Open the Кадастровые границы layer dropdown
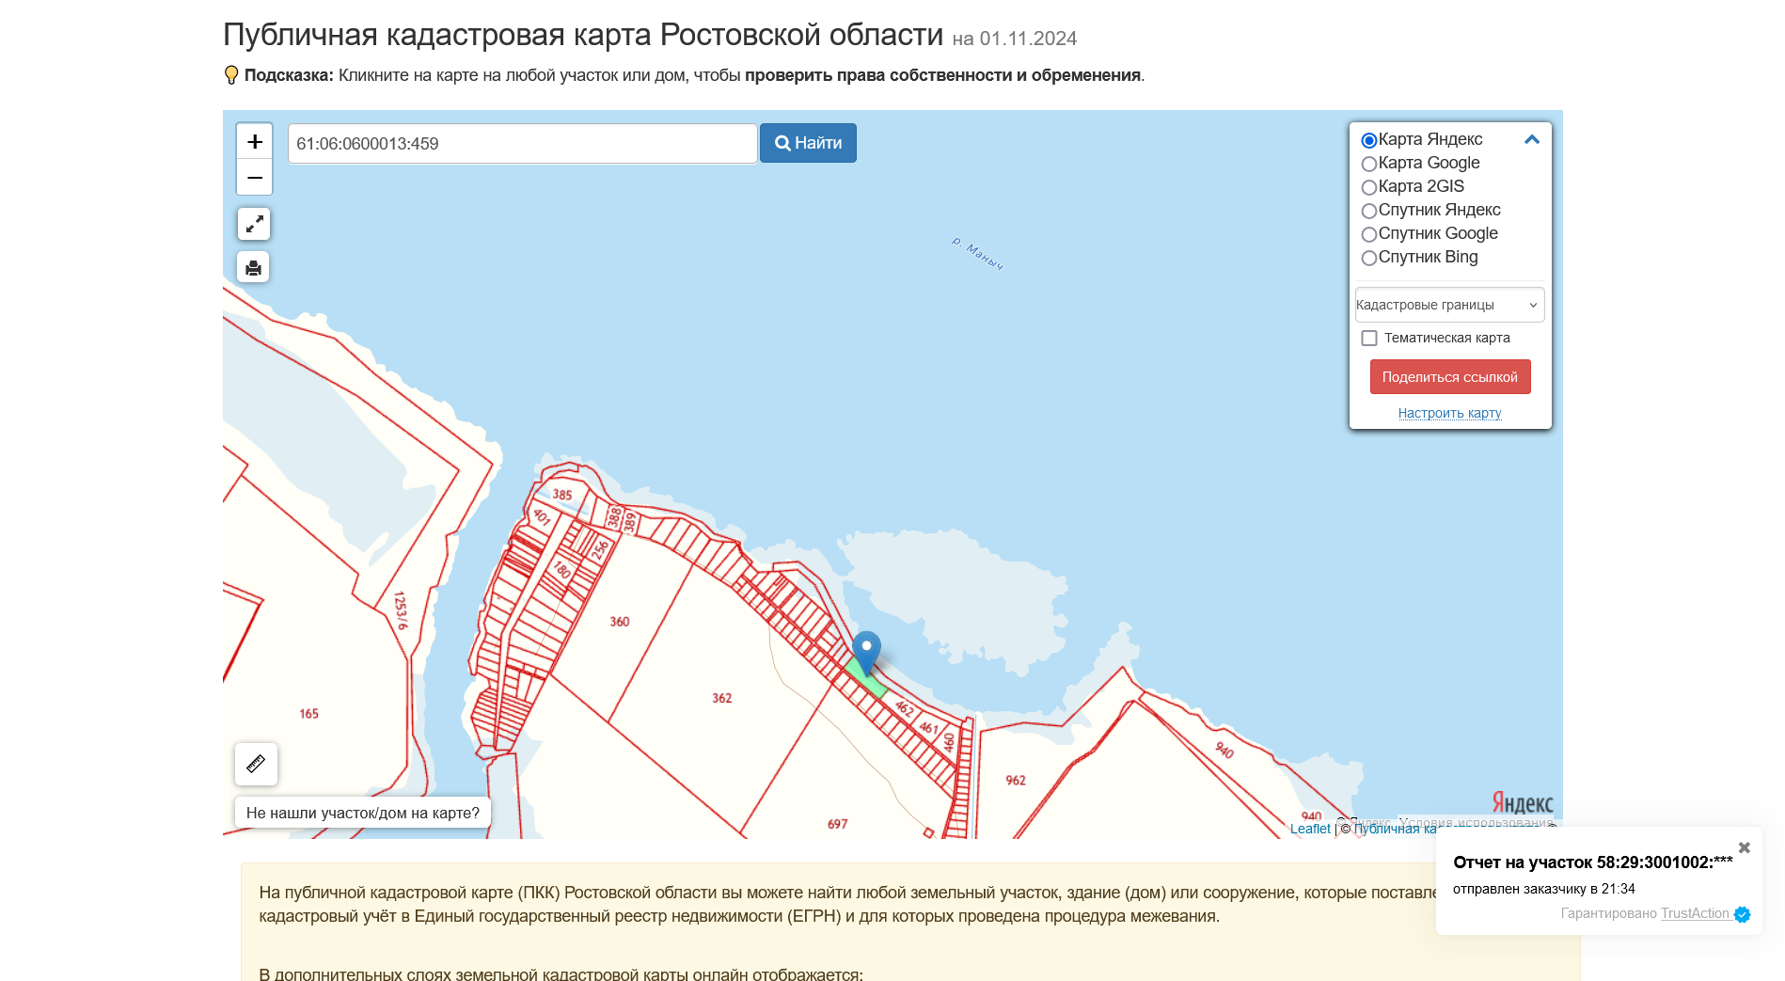The height and width of the screenshot is (981, 1785). tap(1449, 305)
